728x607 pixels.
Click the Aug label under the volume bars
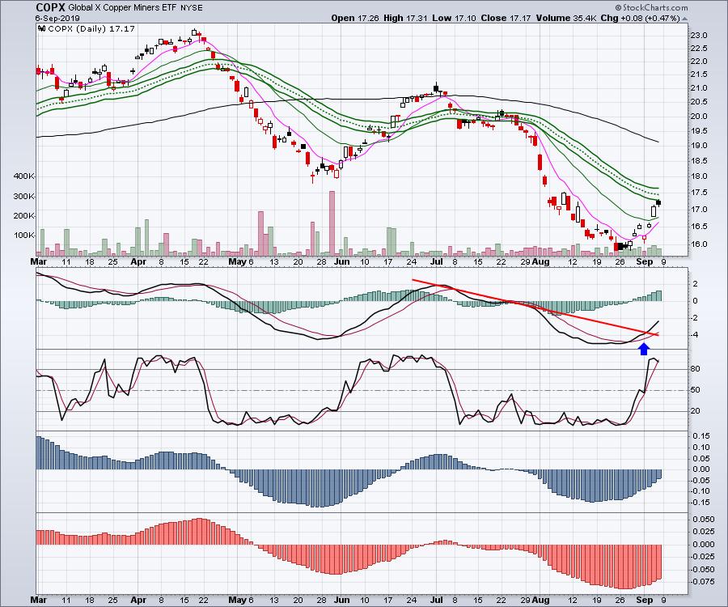pyautogui.click(x=541, y=261)
